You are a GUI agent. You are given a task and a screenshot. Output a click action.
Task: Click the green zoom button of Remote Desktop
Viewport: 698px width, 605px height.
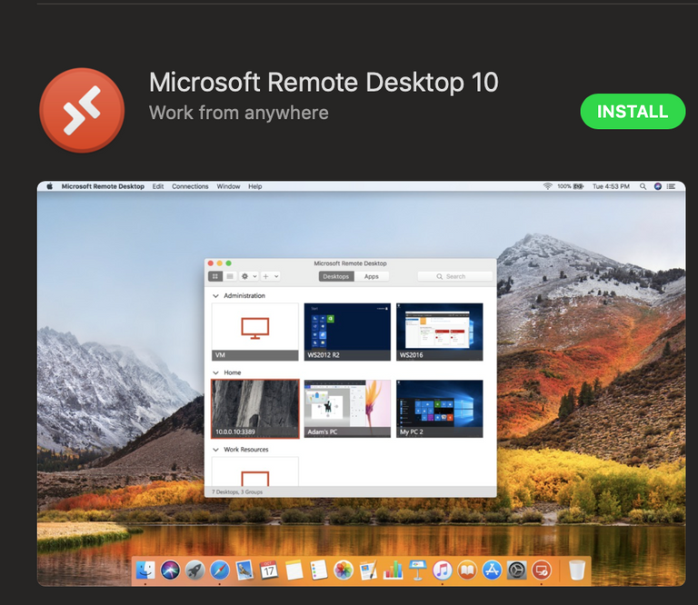click(228, 263)
